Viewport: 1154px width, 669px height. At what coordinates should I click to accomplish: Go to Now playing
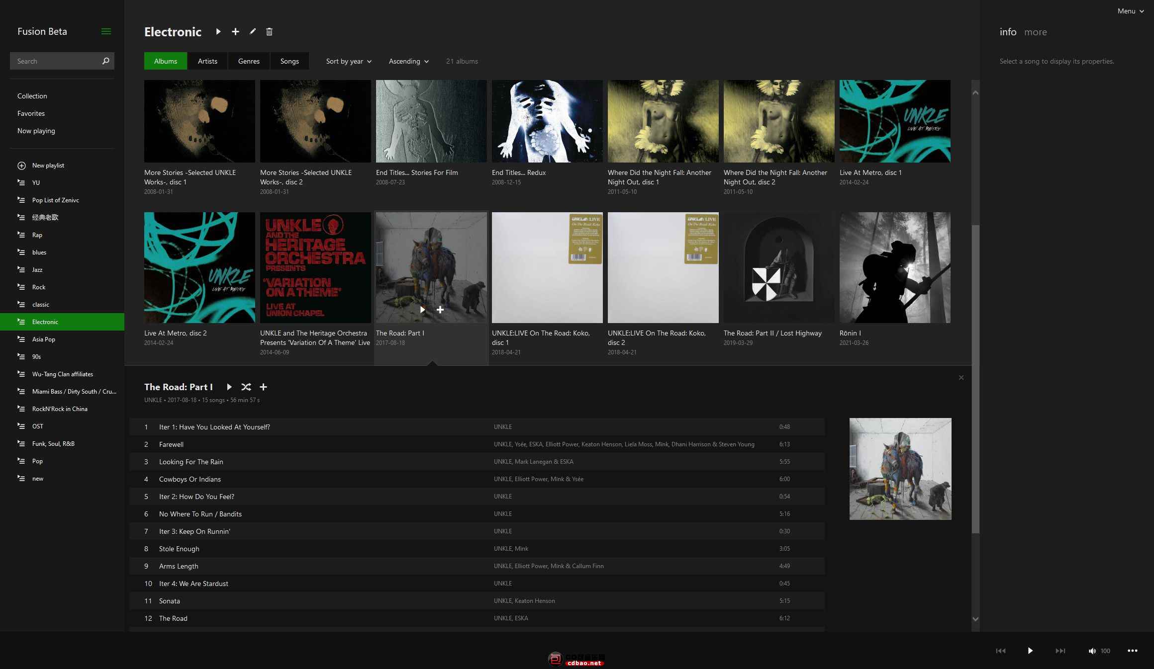[x=36, y=131]
